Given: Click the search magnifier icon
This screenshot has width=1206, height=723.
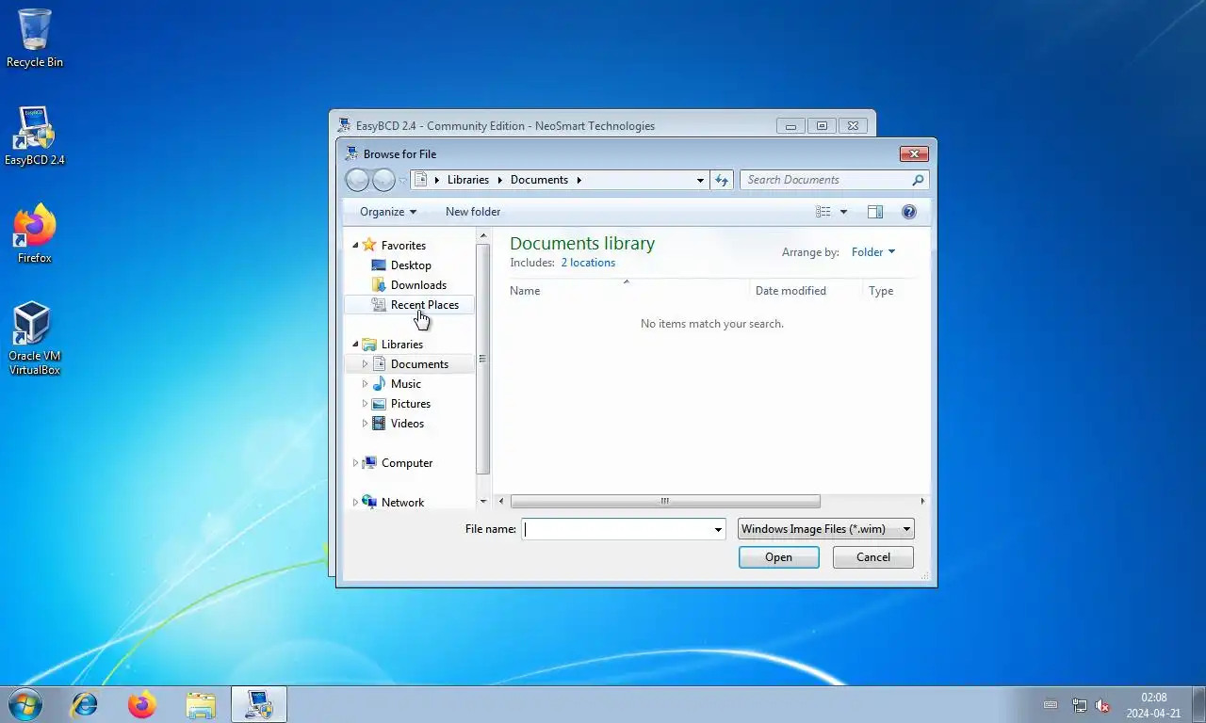Looking at the screenshot, I should (918, 180).
